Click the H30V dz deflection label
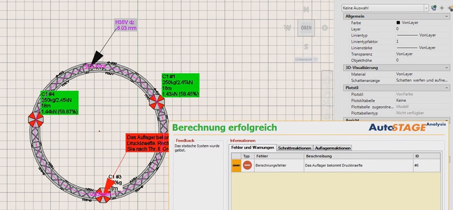Image resolution: width=453 pixels, height=210 pixels. (x=125, y=25)
